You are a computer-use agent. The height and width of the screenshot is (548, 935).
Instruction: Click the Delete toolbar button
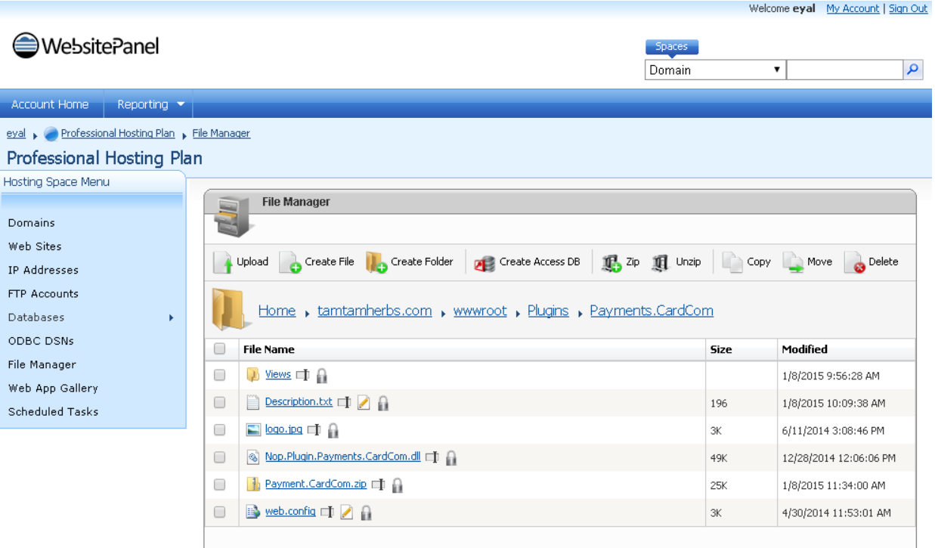point(872,262)
